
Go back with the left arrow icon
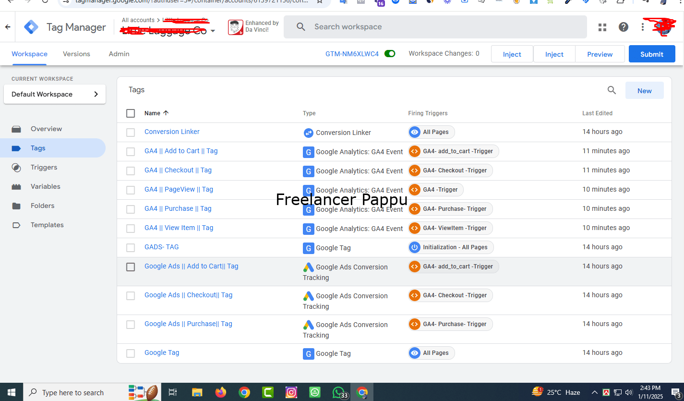click(8, 27)
